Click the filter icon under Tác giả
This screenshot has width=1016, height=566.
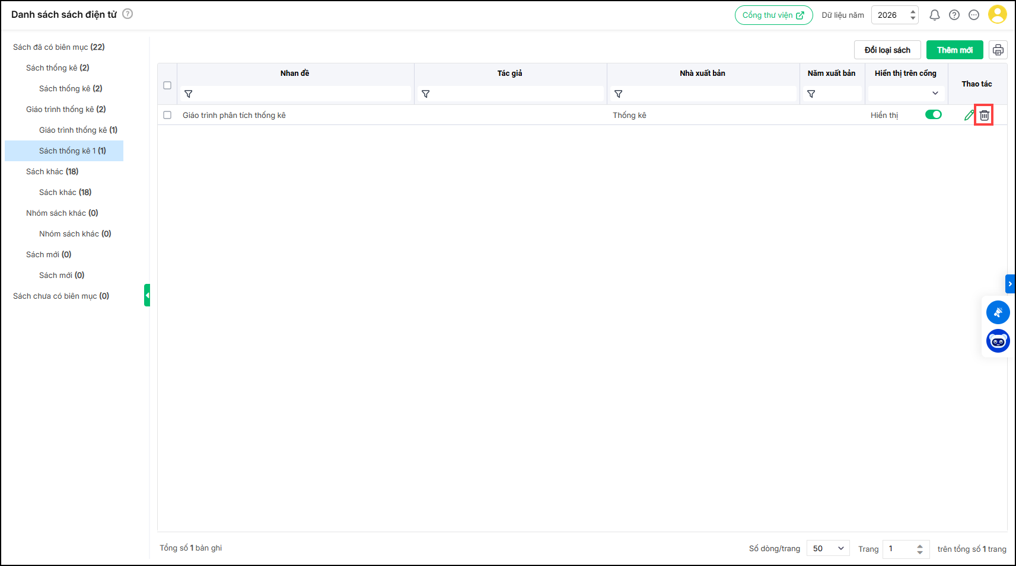pyautogui.click(x=425, y=94)
